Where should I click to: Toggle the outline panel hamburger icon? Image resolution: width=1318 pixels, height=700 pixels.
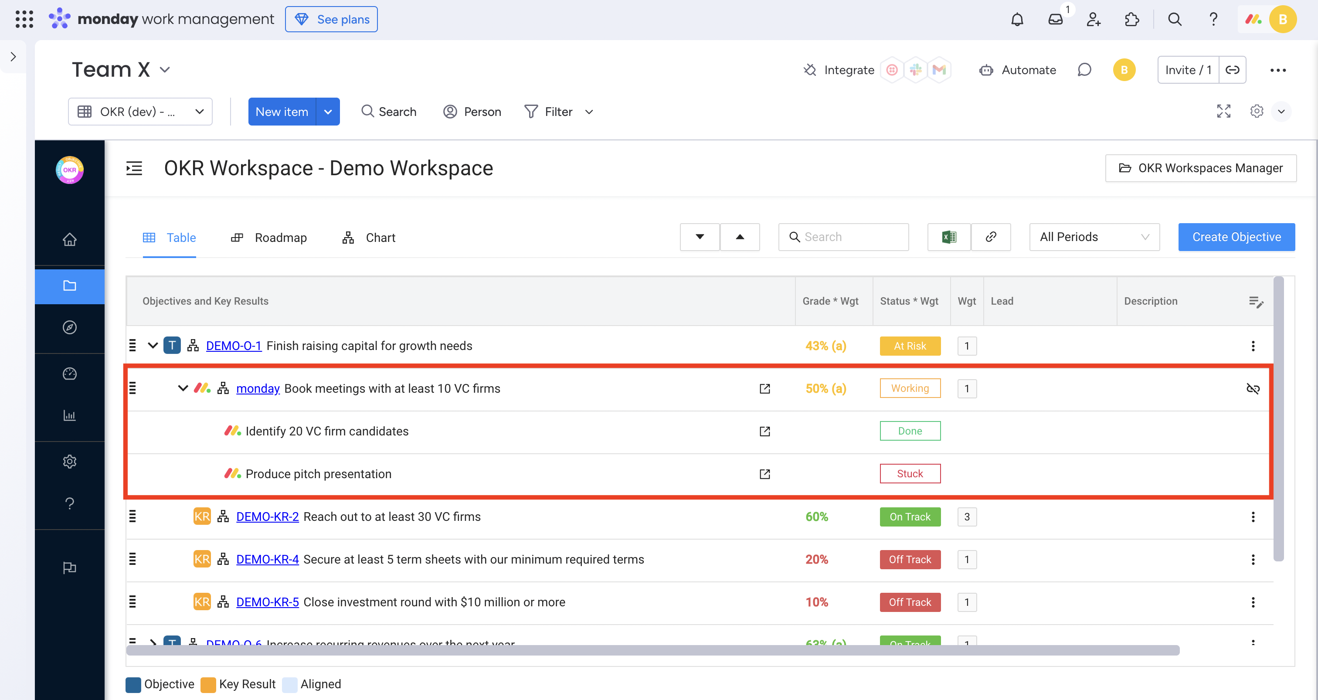pyautogui.click(x=134, y=168)
